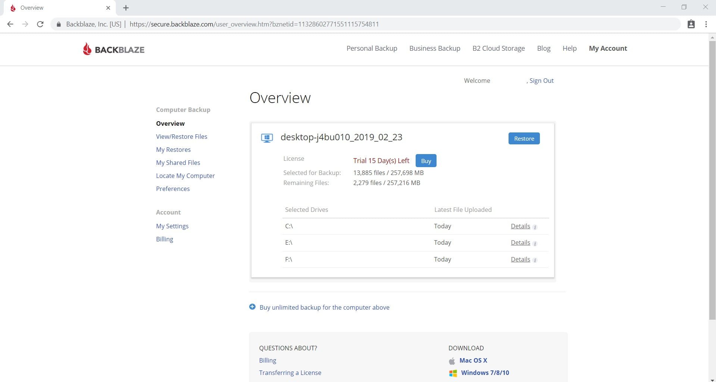This screenshot has height=382, width=716.
Task: Download the Windows 7/8/10 installer link
Action: pos(485,373)
